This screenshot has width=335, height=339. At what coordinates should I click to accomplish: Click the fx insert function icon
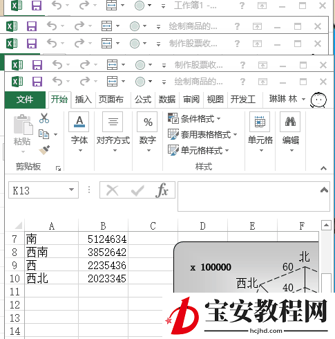click(x=162, y=190)
